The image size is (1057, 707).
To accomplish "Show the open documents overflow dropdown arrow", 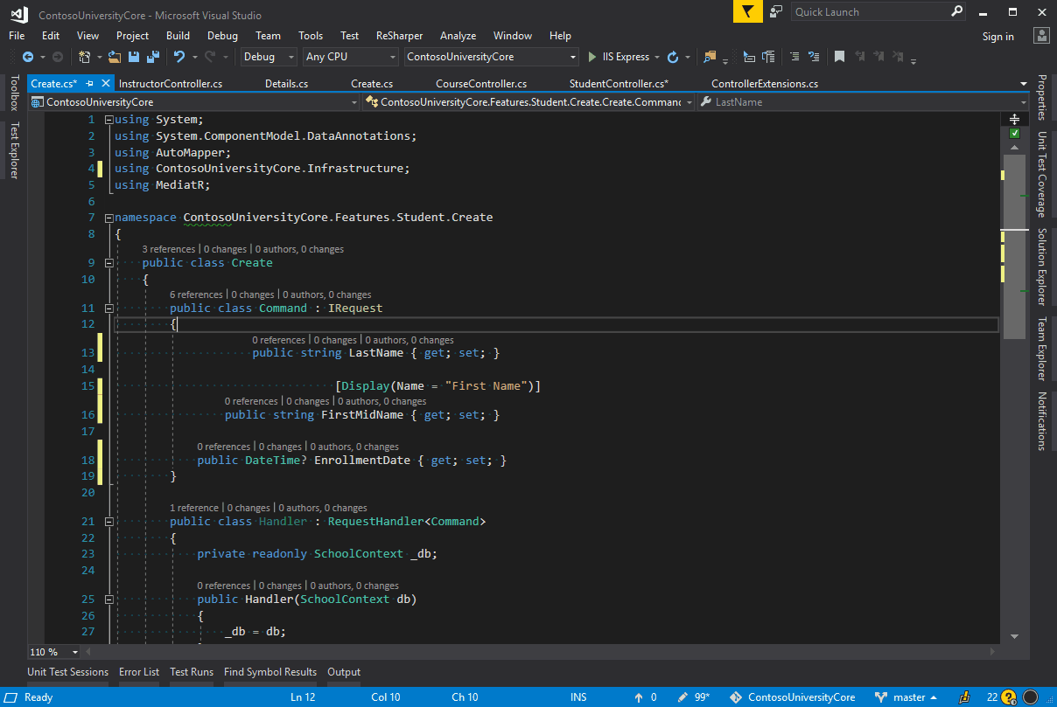I will click(x=1024, y=84).
